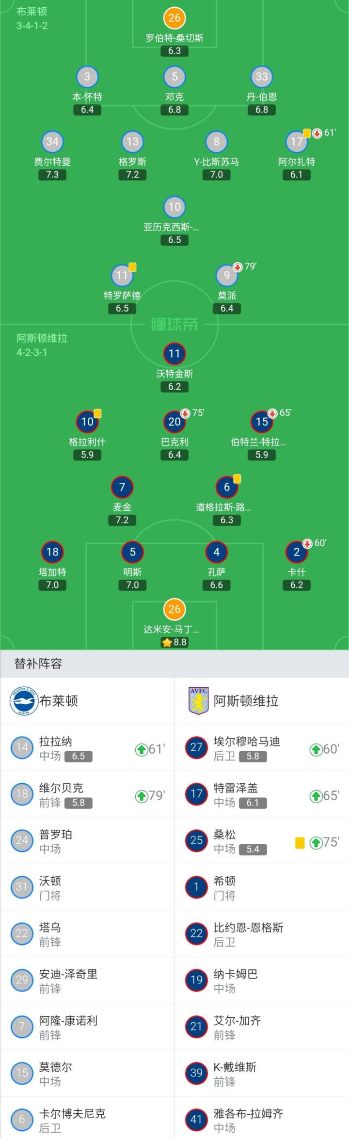Image resolution: width=349 pixels, height=1138 pixels.
Task: Select the 布莱顿 substitutes header
Action: [58, 701]
